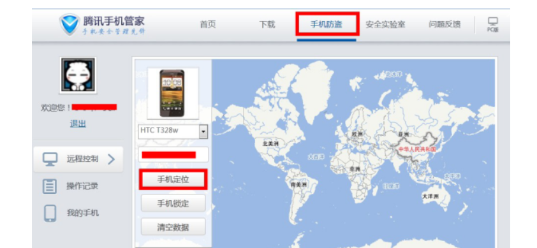The width and height of the screenshot is (537, 248).
Task: Click the 非洲 label on the map
Action: [x=355, y=170]
